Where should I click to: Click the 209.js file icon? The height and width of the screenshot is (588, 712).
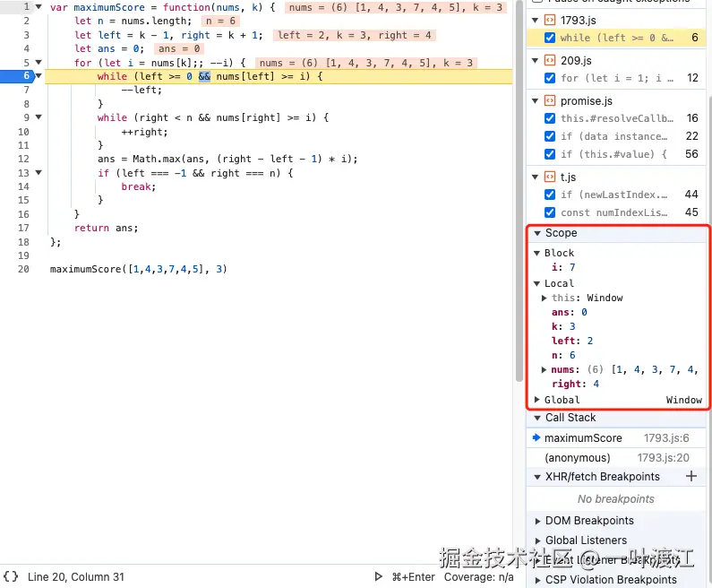coord(550,60)
